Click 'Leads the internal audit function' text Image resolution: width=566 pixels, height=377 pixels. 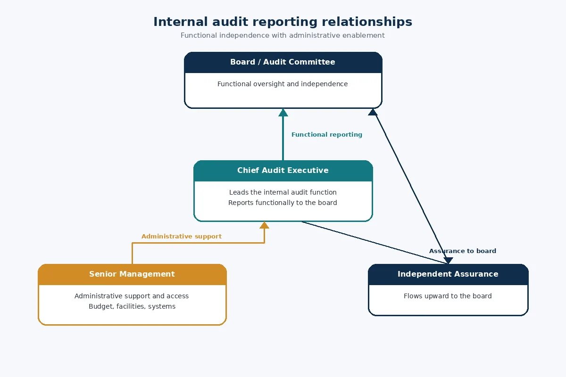[x=283, y=192]
